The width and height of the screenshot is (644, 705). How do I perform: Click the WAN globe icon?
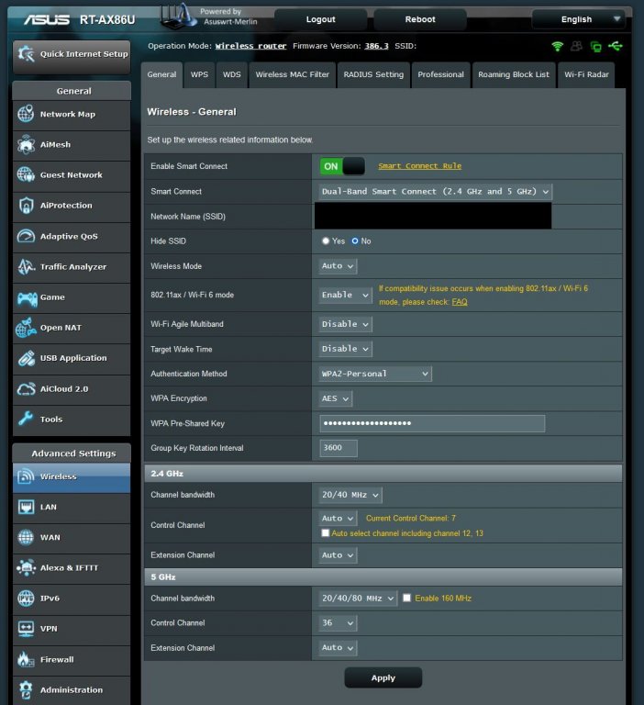point(26,537)
